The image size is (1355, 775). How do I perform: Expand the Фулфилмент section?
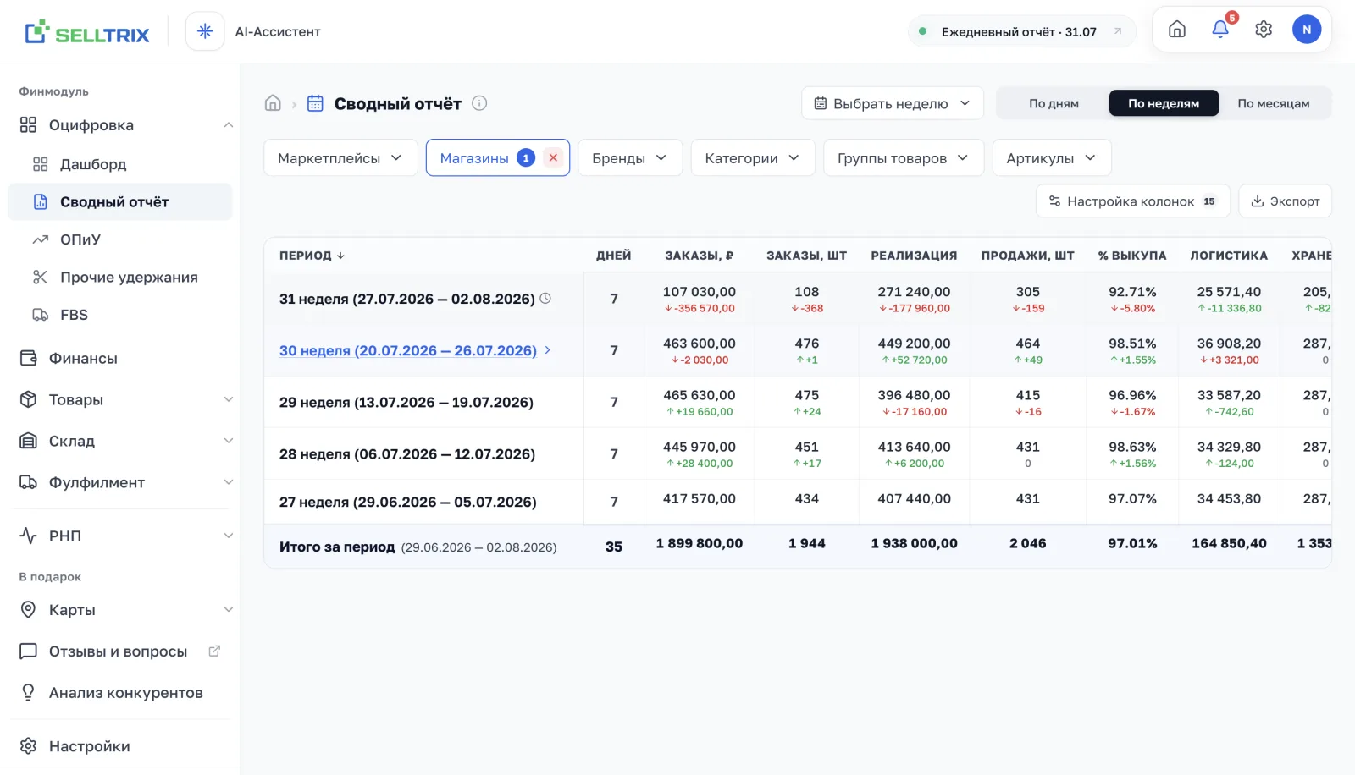228,482
